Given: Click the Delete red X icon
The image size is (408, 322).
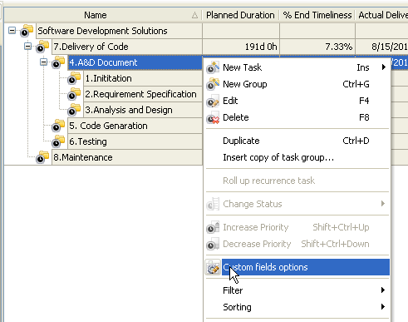Looking at the screenshot, I should point(213,117).
